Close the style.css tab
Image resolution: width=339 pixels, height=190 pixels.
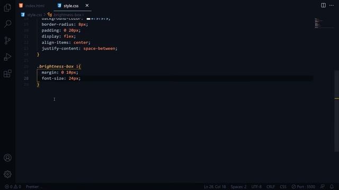87,6
